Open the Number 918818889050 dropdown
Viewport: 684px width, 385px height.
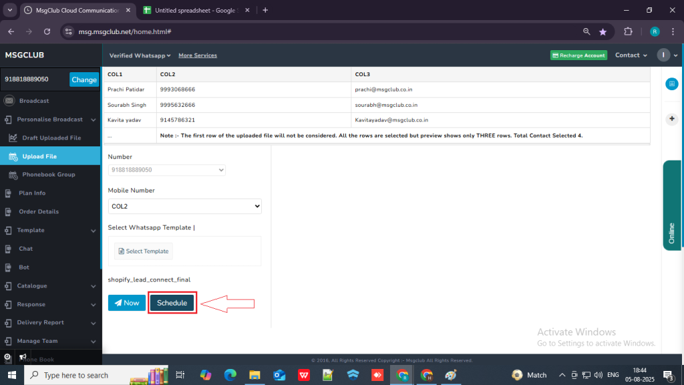point(166,170)
